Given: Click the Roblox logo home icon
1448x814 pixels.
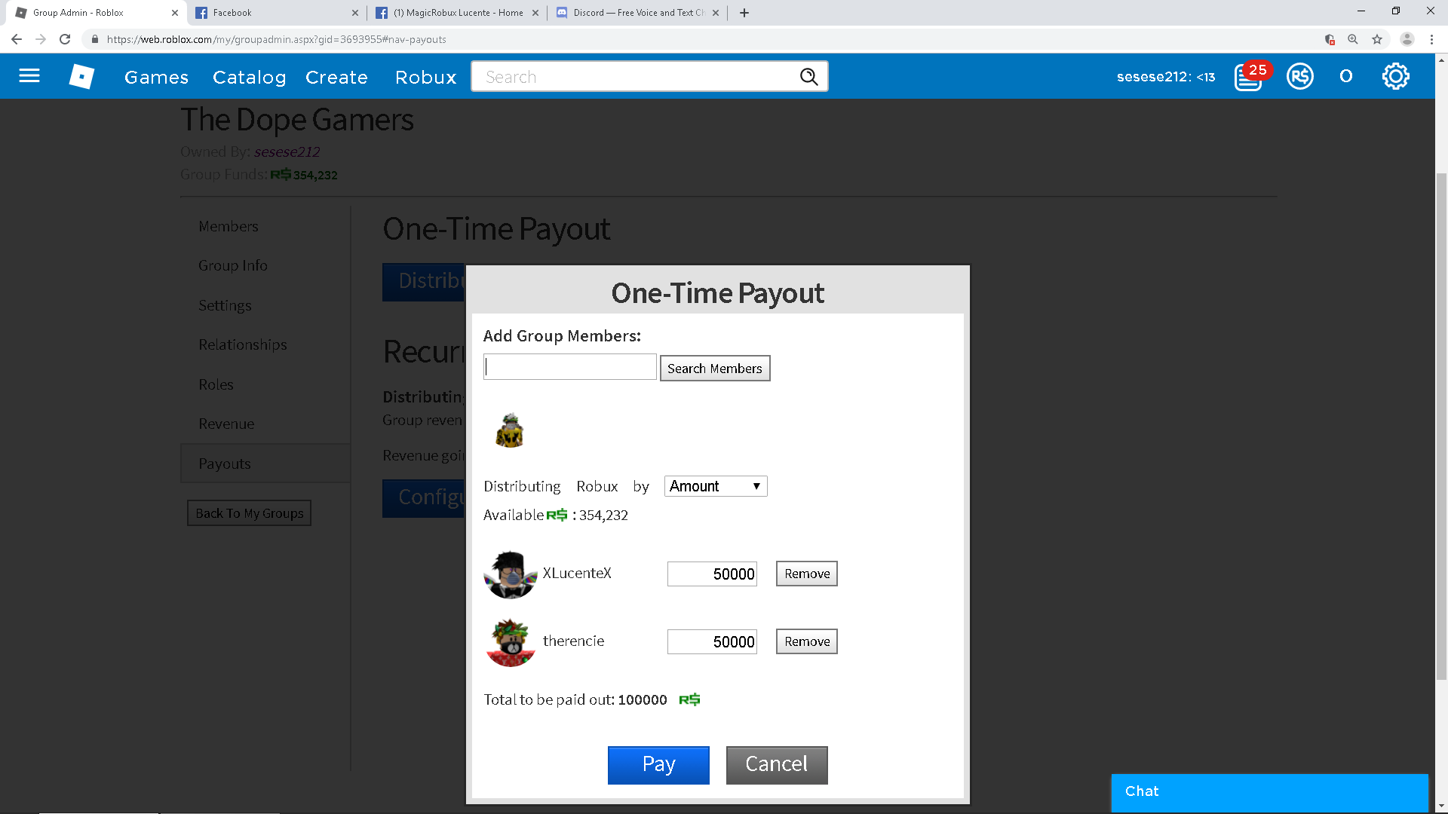Looking at the screenshot, I should pos(81,76).
